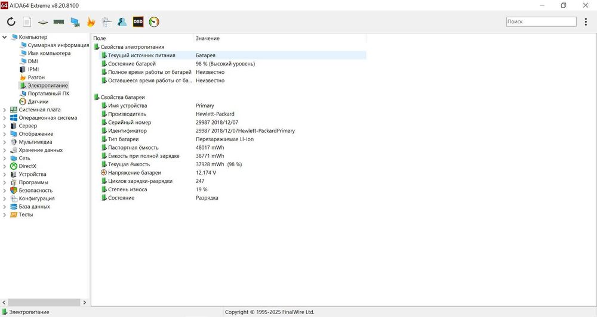Screen dimensions: 597x317
Task: Click the tree scrollbar left arrow
Action: click(x=4, y=303)
